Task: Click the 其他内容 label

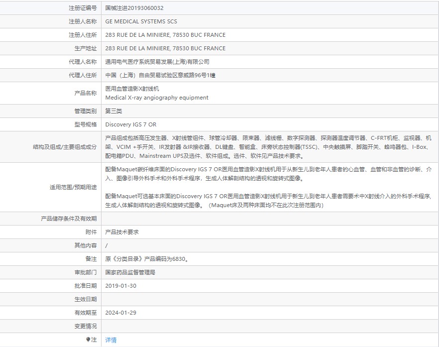Action: (86, 245)
